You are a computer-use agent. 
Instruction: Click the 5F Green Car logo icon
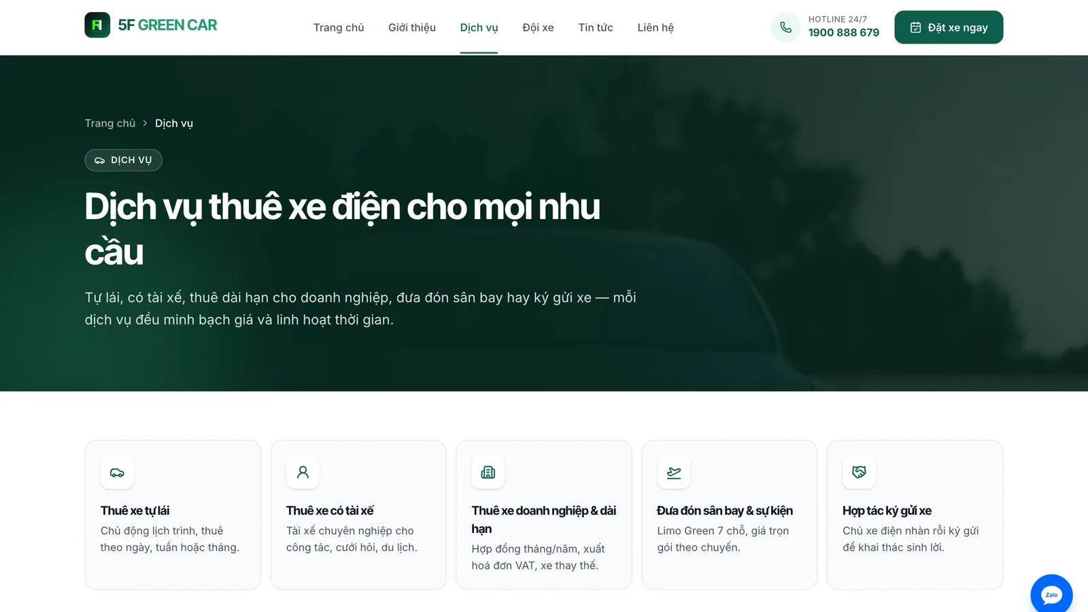(x=97, y=25)
